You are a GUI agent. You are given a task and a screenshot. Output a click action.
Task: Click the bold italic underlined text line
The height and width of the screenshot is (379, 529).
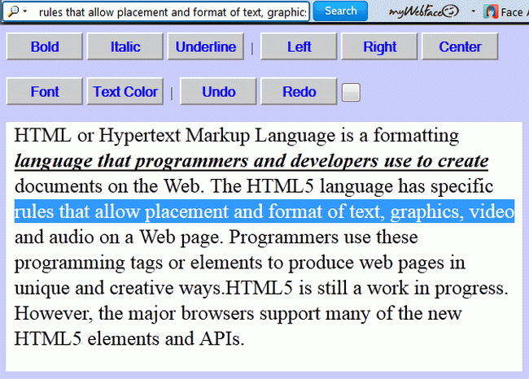[x=251, y=161]
